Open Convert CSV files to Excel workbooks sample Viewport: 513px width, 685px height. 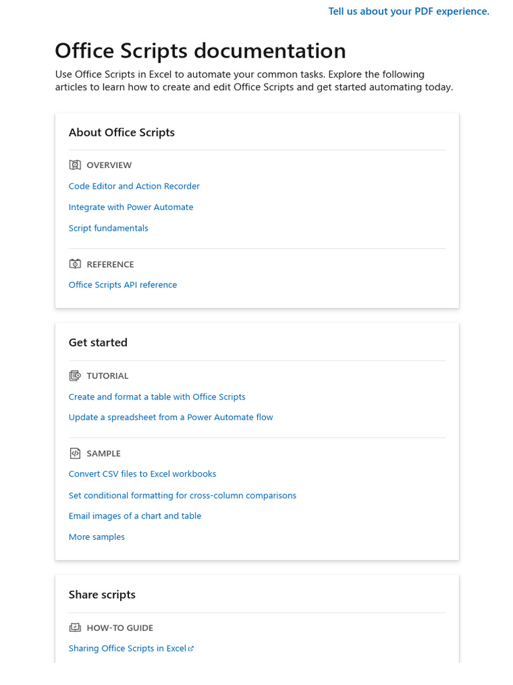pos(142,474)
